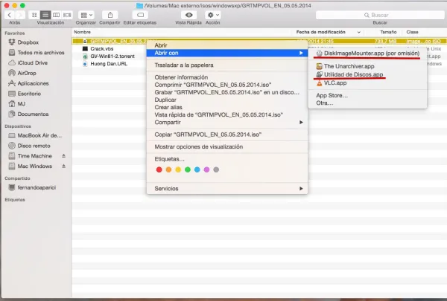Open iCloud Drive from the sidebar
The height and width of the screenshot is (301, 447).
click(x=32, y=63)
